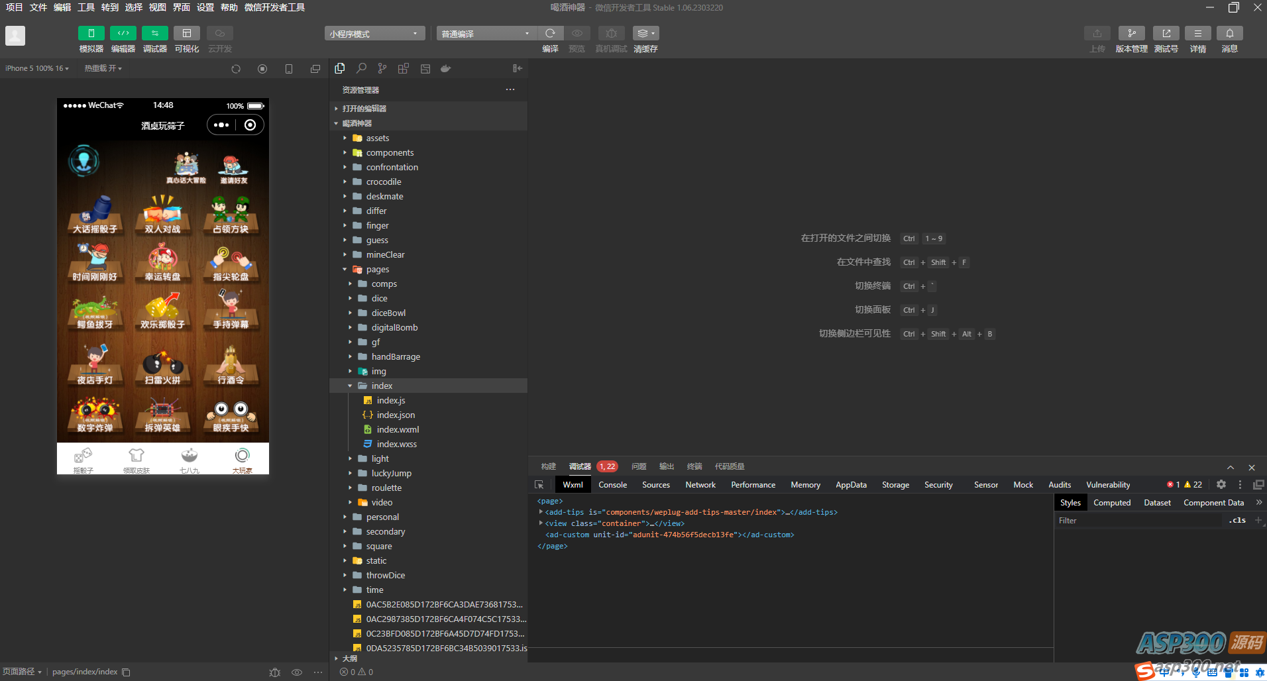Switch to the Console tab
Image resolution: width=1267 pixels, height=681 pixels.
click(x=612, y=485)
